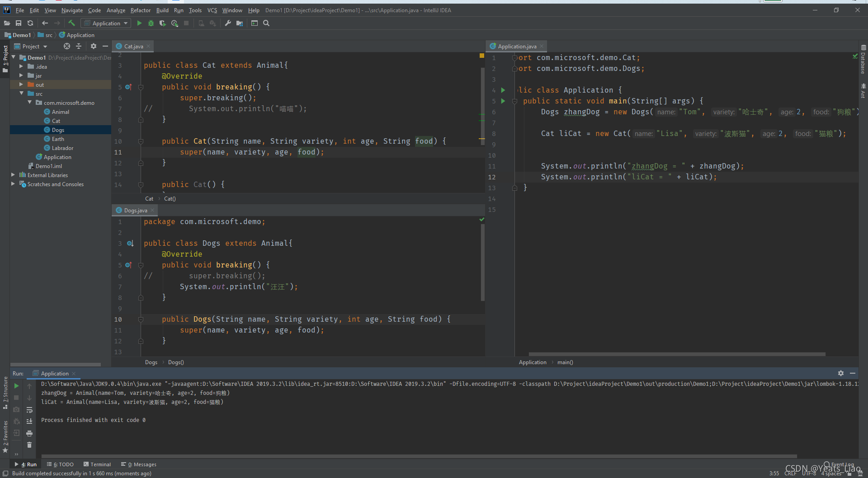868x478 pixels.
Task: Click the run gutter arrow beside main method
Action: pyautogui.click(x=503, y=101)
